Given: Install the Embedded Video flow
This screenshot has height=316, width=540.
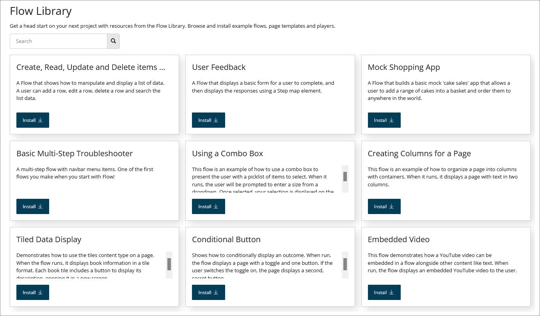Looking at the screenshot, I should coord(384,292).
